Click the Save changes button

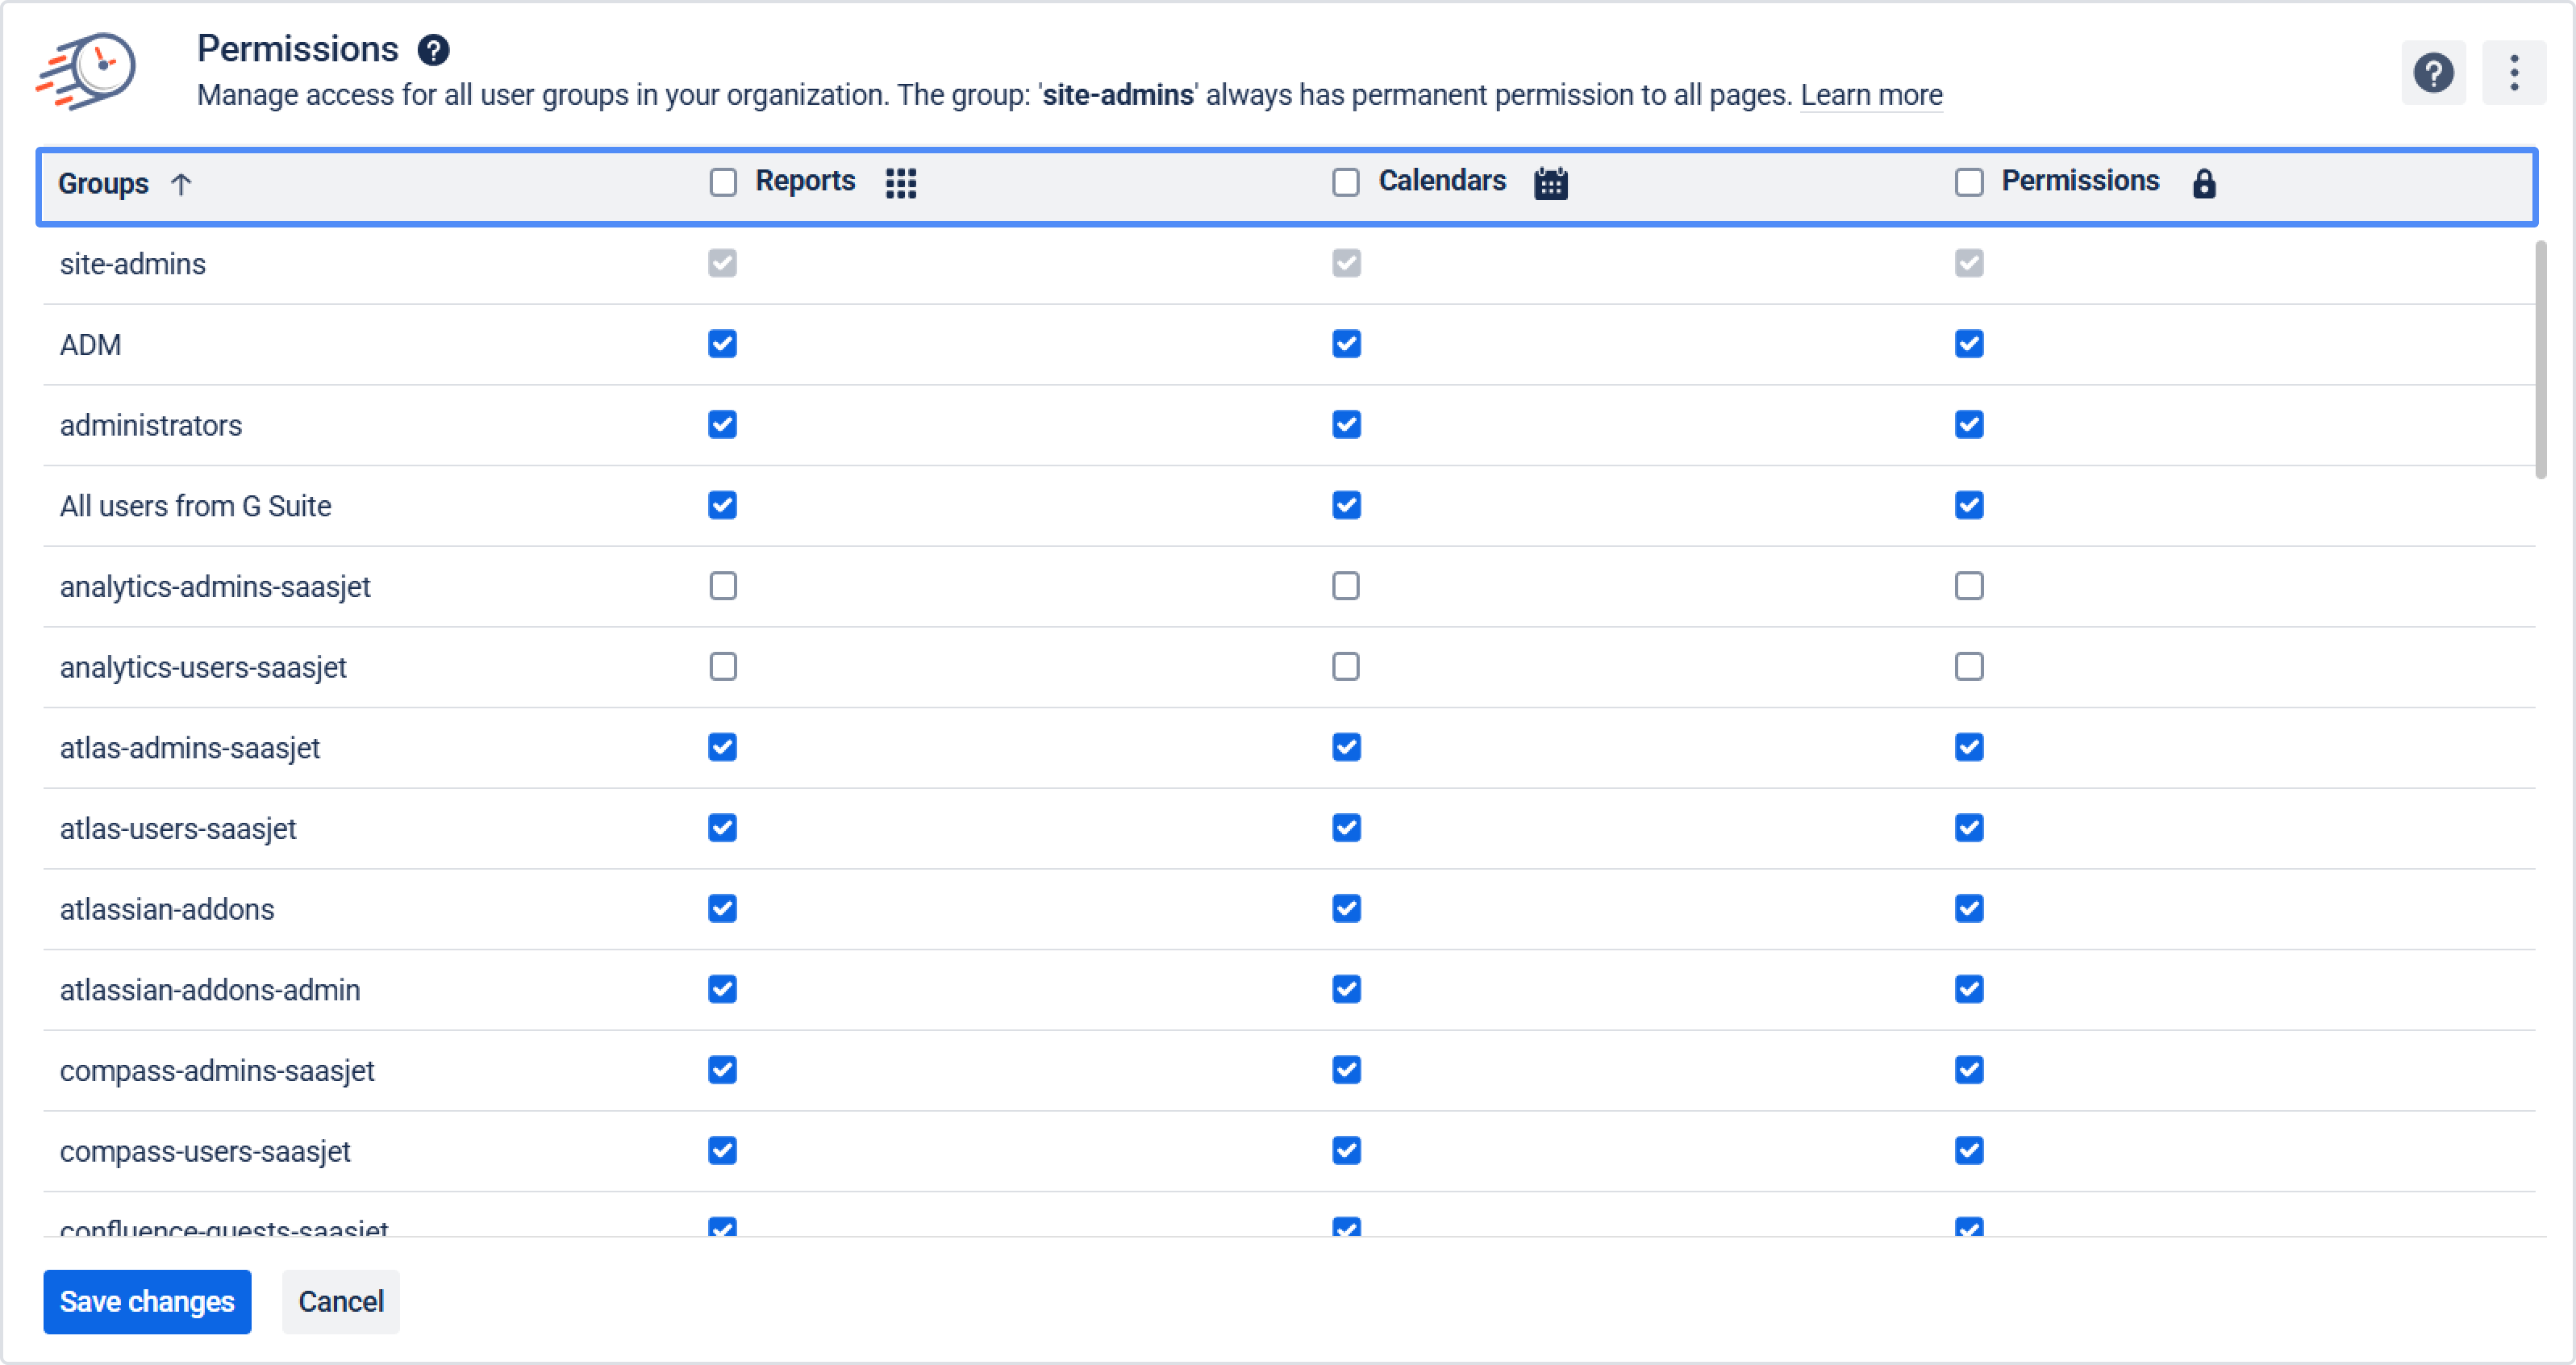[147, 1302]
